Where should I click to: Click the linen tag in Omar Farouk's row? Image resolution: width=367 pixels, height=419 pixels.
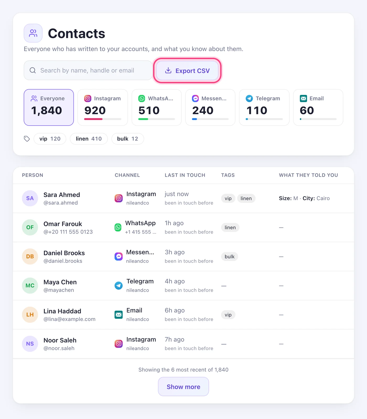coord(230,227)
